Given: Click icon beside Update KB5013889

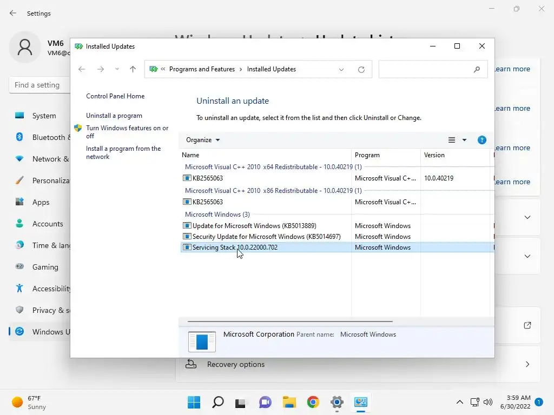Looking at the screenshot, I should (187, 225).
